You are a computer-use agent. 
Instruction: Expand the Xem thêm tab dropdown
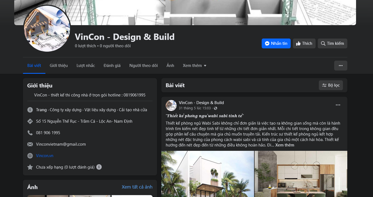(x=195, y=66)
